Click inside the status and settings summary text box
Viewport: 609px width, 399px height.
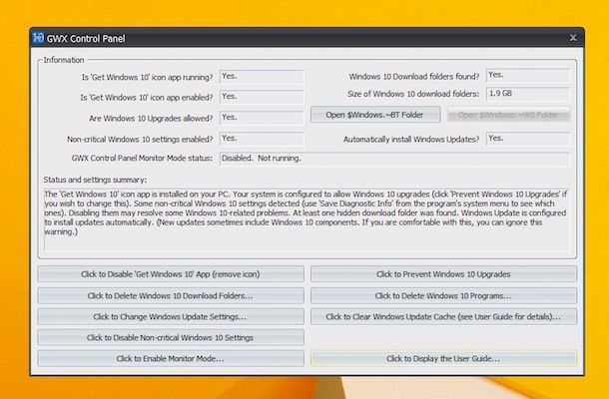(307, 219)
